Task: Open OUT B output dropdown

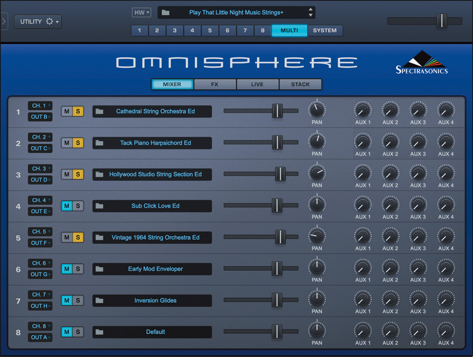Action: pos(40,117)
